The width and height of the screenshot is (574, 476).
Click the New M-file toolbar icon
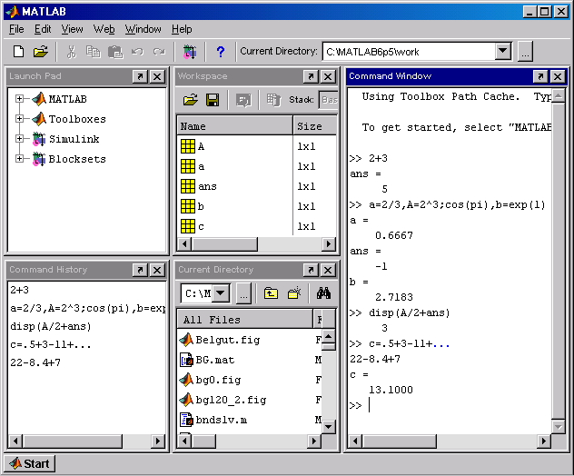[18, 52]
